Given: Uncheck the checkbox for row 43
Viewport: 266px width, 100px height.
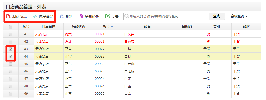Looking at the screenshot, I should click(11, 49).
